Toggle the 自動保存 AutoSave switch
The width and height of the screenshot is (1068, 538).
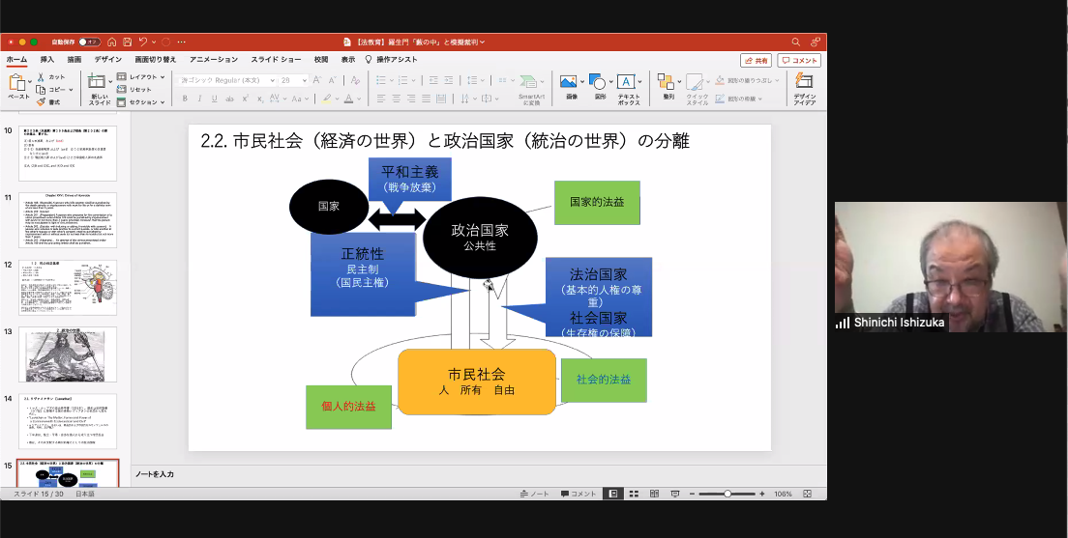point(89,42)
